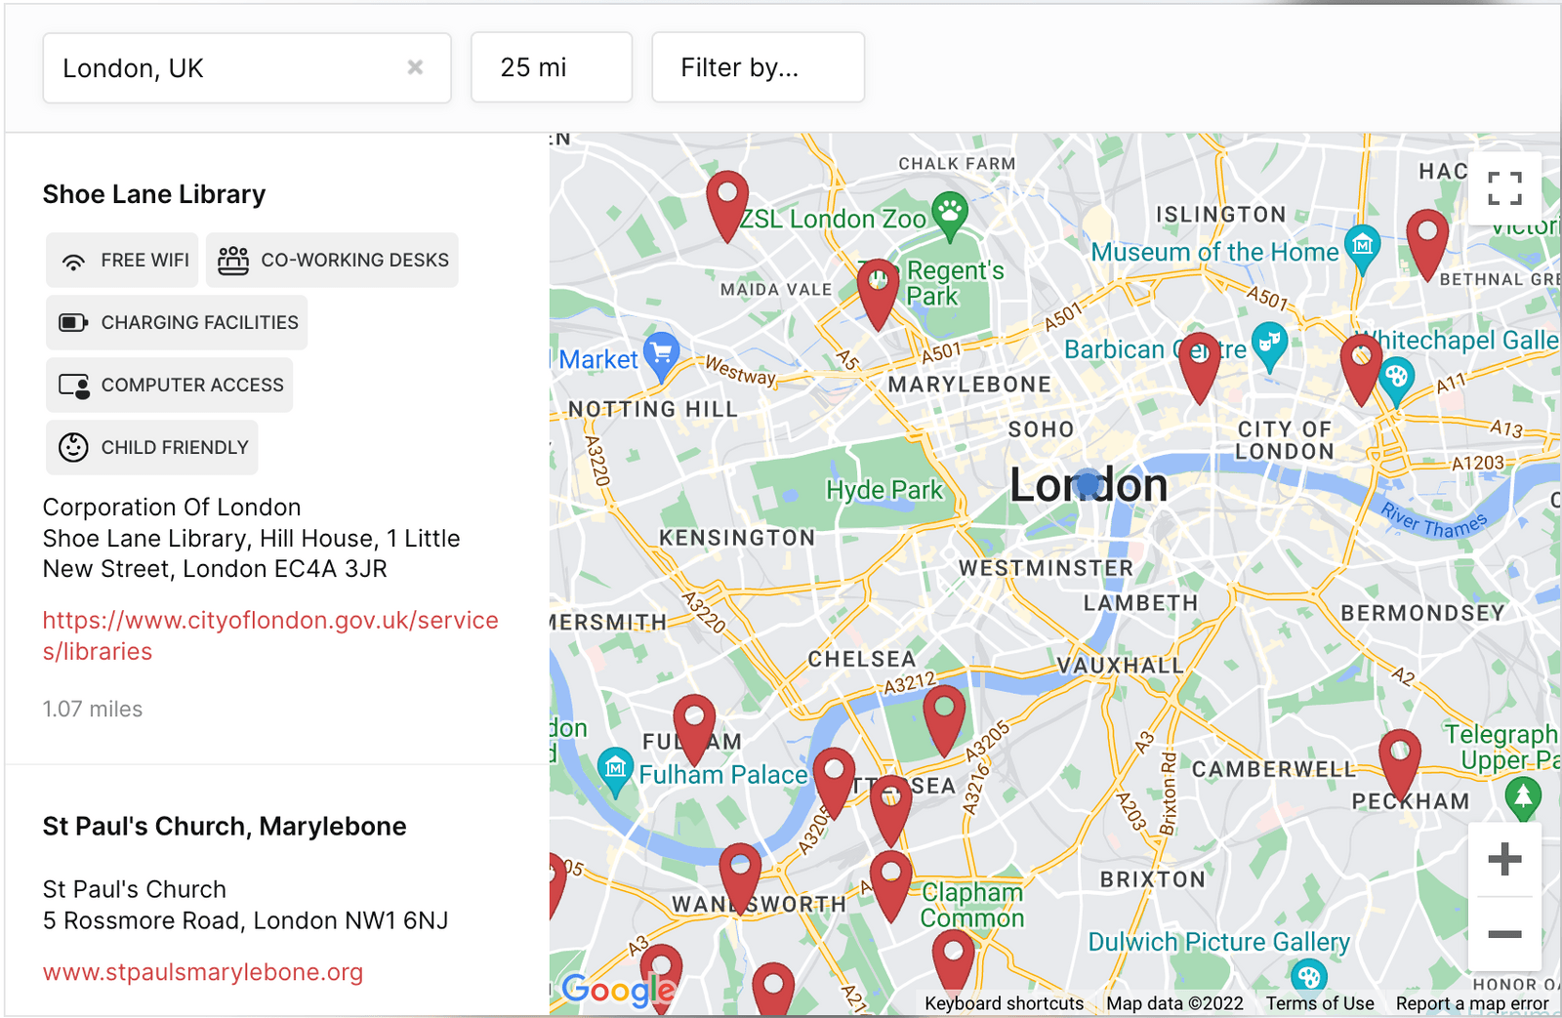Click the Free Wifi tag
This screenshot has height=1018, width=1562.
(x=122, y=261)
